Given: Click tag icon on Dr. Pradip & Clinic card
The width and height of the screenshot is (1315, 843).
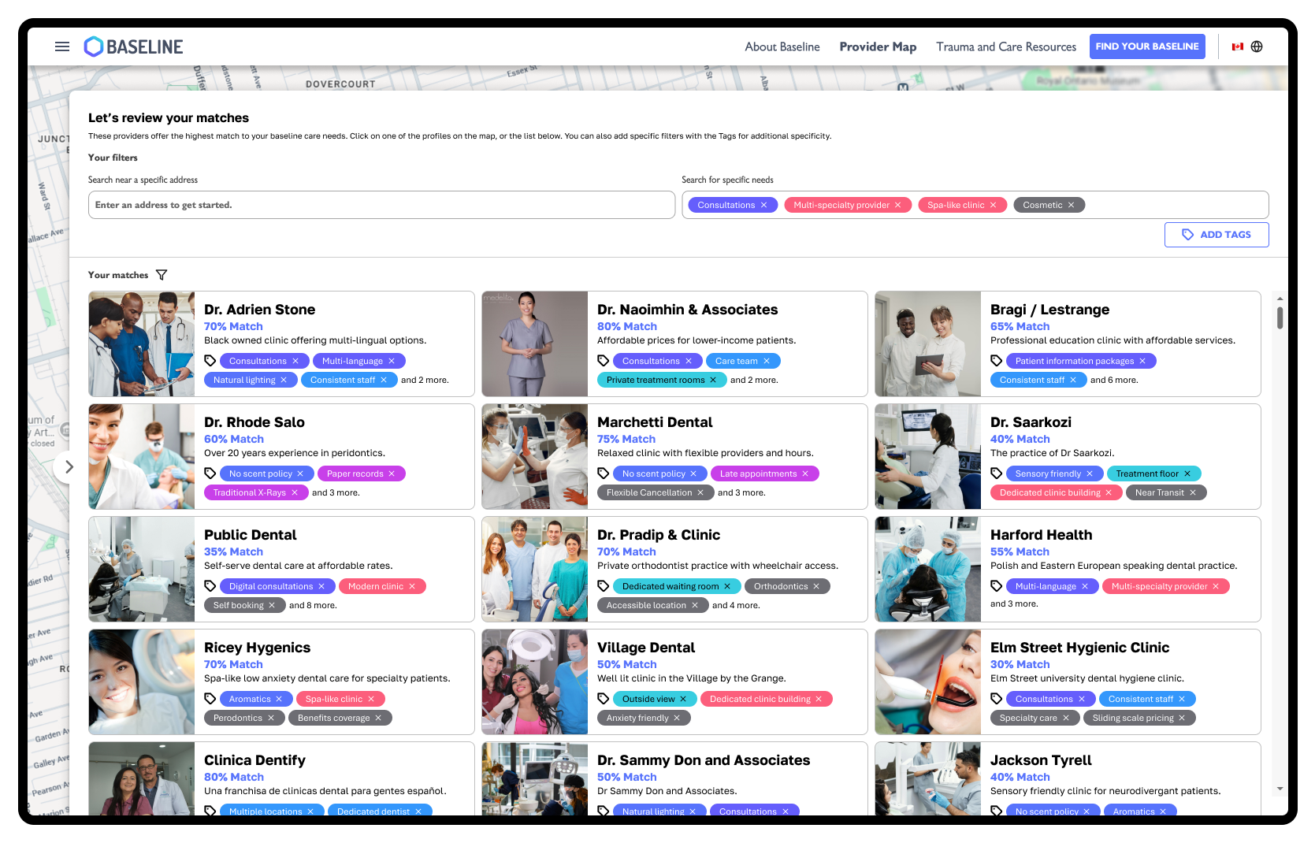Looking at the screenshot, I should point(604,586).
